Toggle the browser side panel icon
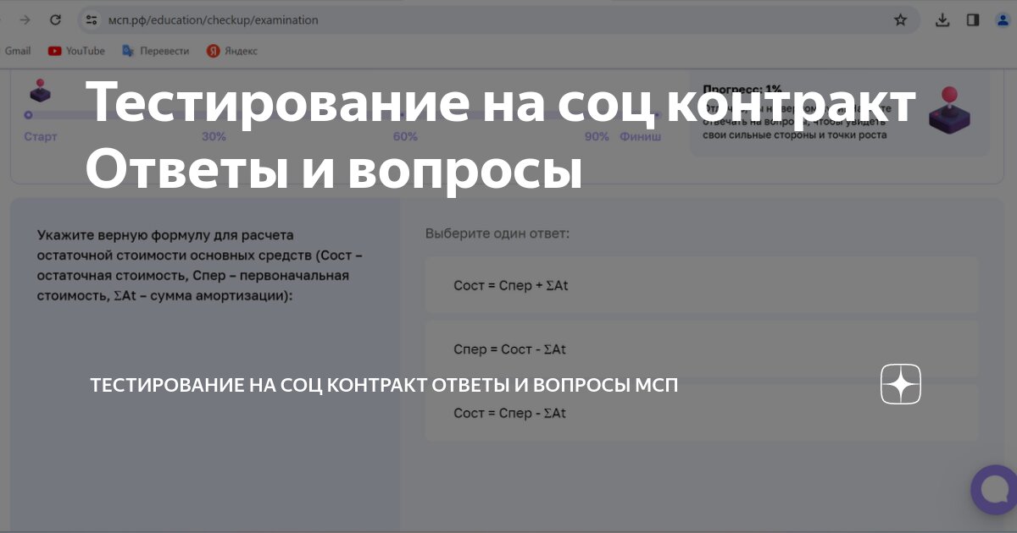This screenshot has width=1017, height=533. coord(973,19)
